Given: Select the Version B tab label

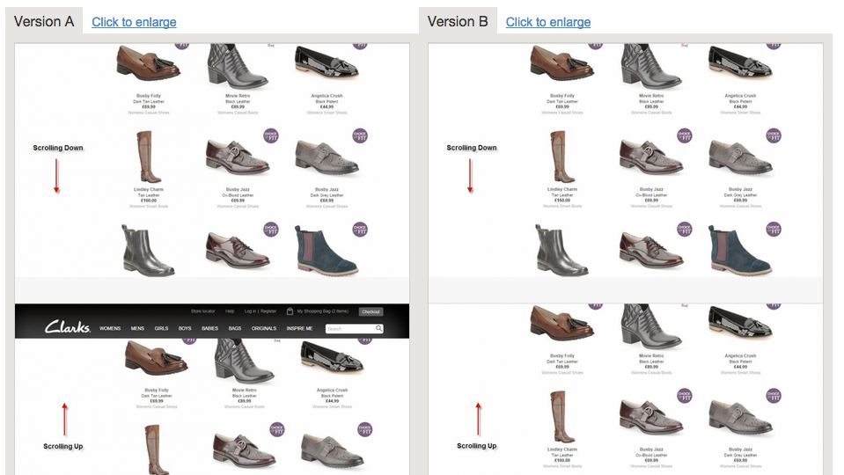Looking at the screenshot, I should pyautogui.click(x=458, y=21).
